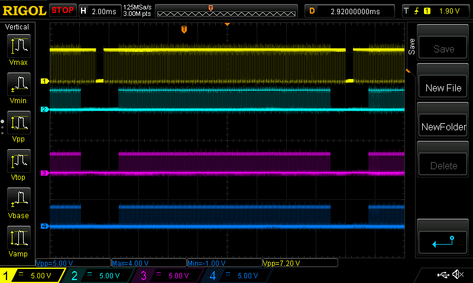Click the channel 3 magenta ground marker
Image resolution: width=473 pixels, height=283 pixels.
point(45,173)
